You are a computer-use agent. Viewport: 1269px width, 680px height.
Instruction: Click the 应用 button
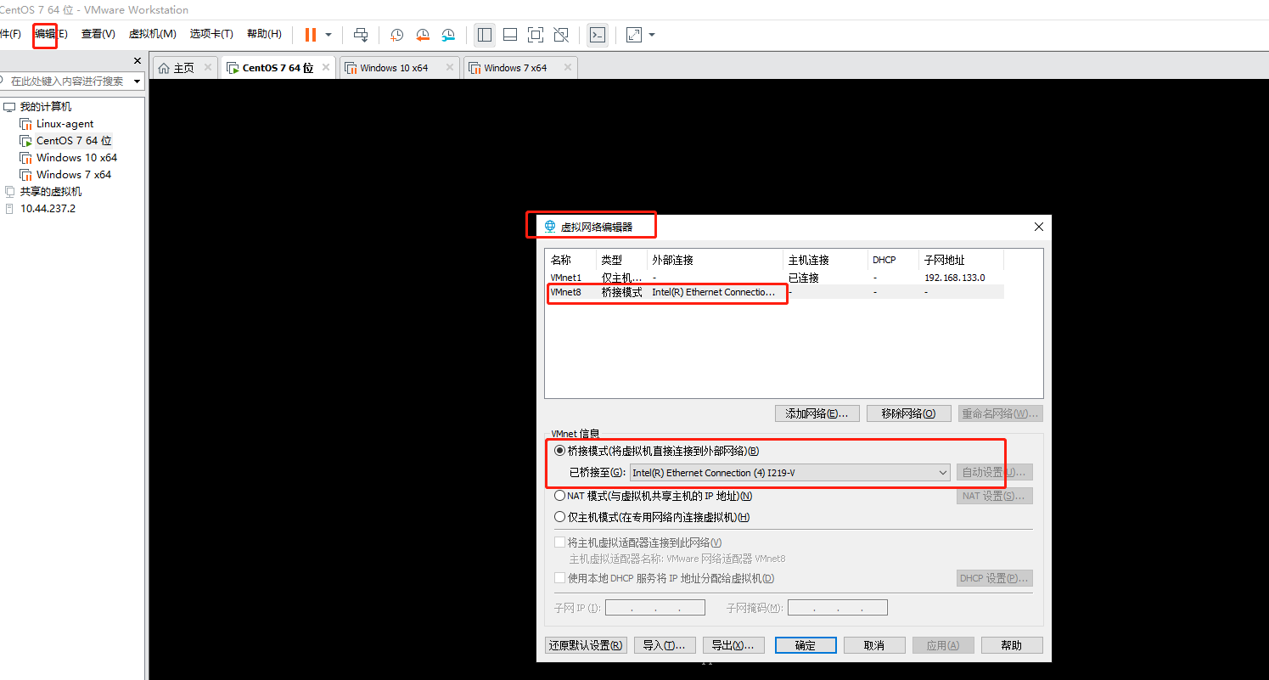(x=943, y=645)
